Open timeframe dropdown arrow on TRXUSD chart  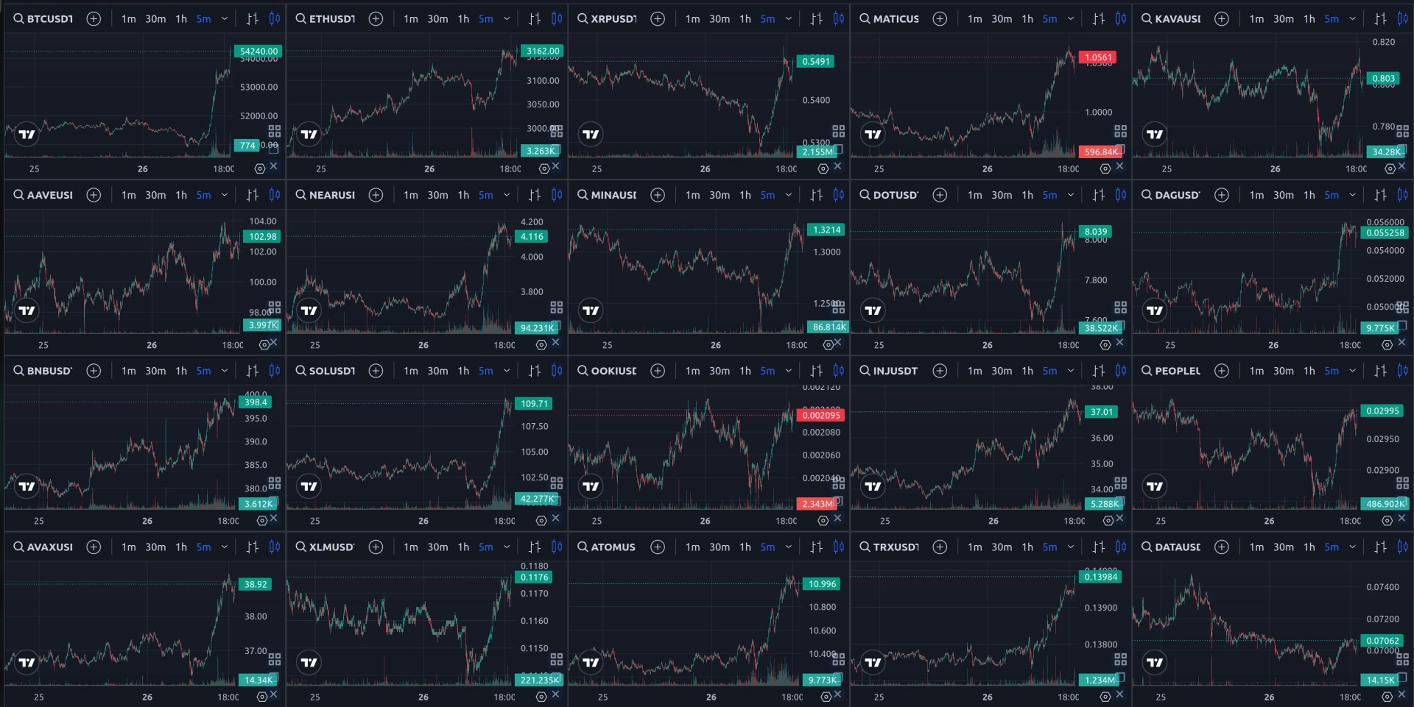click(1071, 547)
